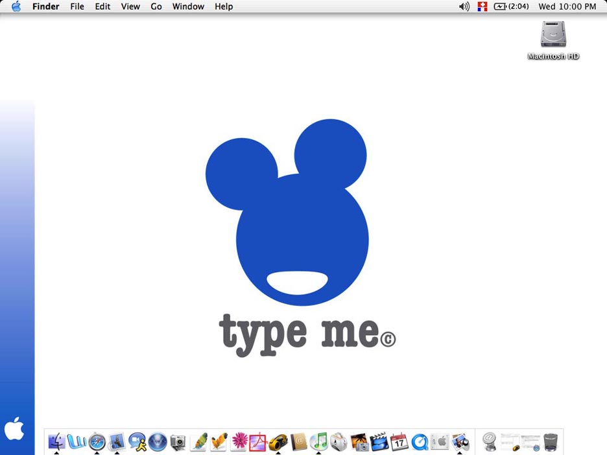
Task: Launch Illustrator pink flower icon
Action: (x=239, y=441)
